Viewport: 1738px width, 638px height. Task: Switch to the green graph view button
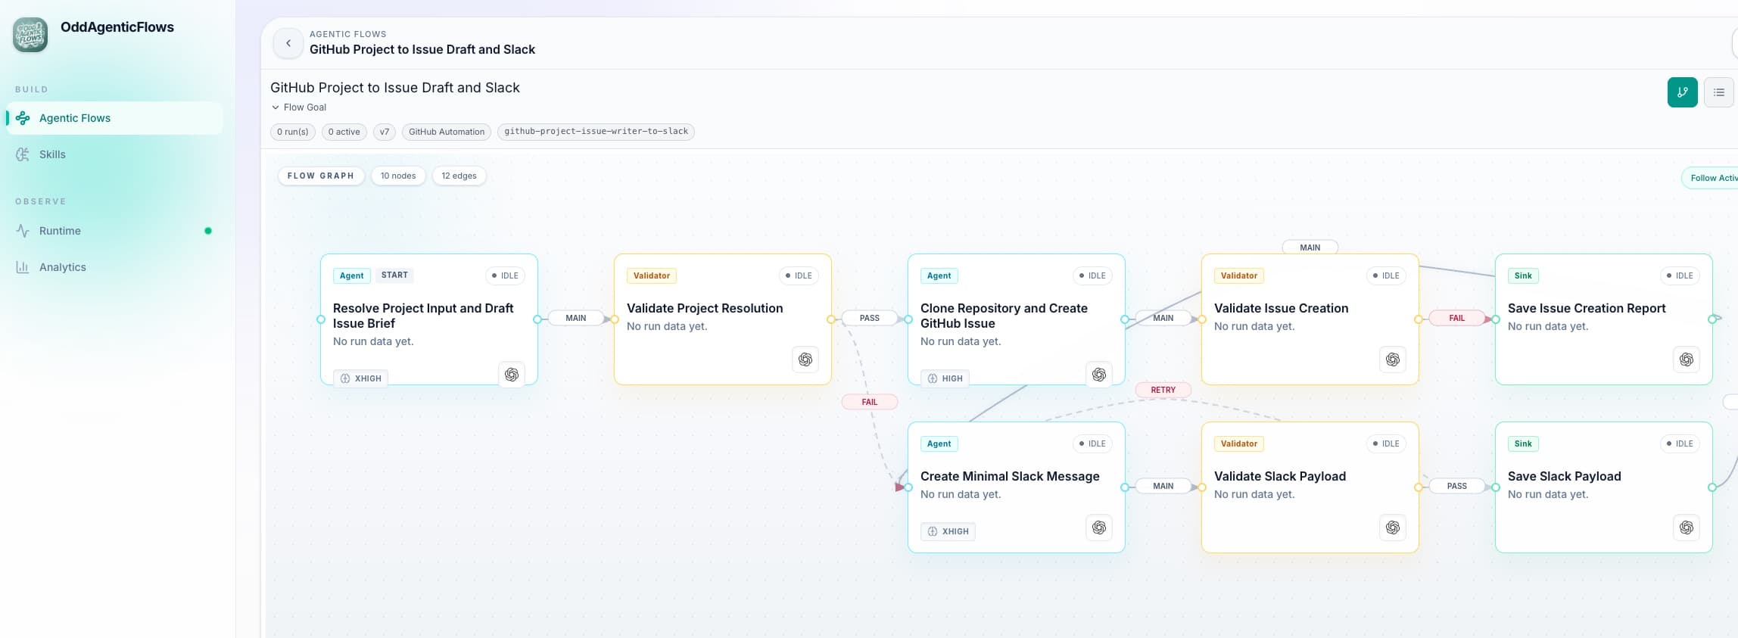click(1682, 92)
